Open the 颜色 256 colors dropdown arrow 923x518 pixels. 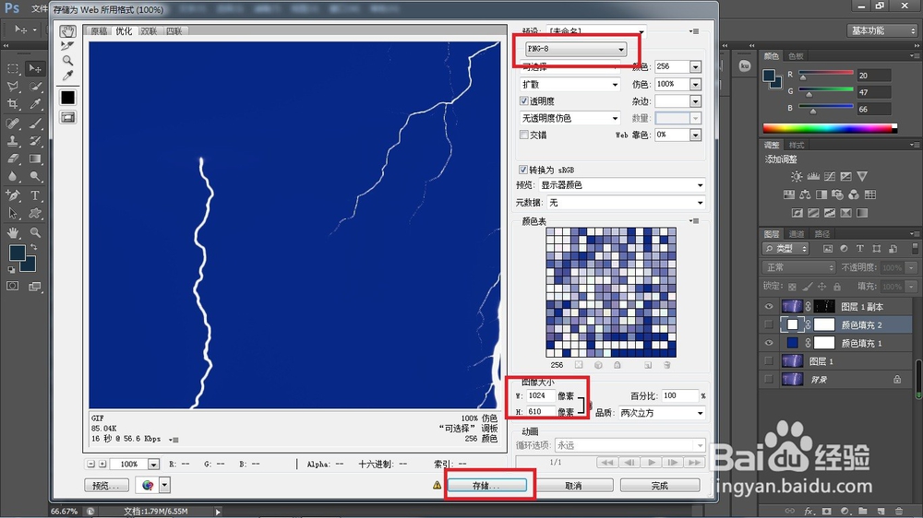[x=695, y=67]
